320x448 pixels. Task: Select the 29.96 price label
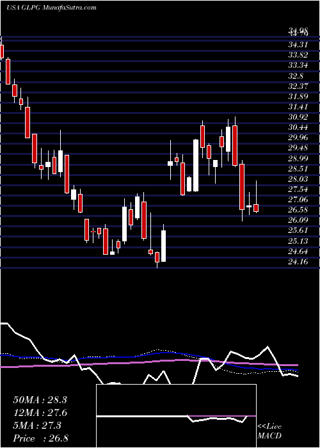298,138
